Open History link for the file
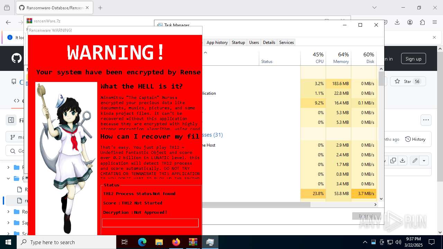 click(415, 139)
